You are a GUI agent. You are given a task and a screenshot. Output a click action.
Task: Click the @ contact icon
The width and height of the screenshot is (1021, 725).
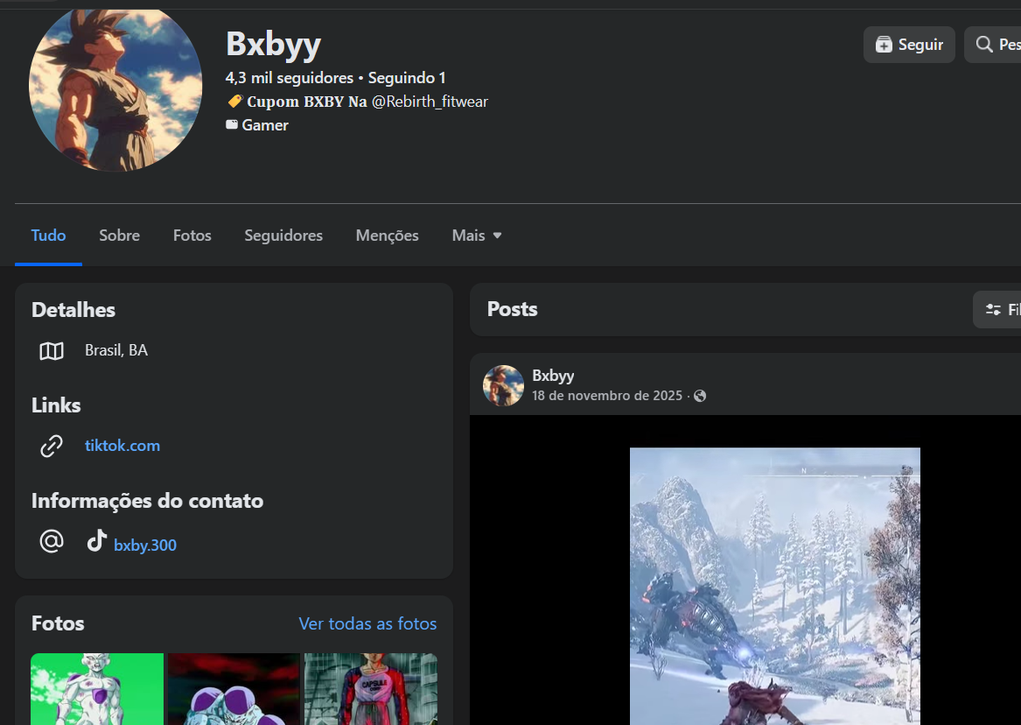pos(52,541)
